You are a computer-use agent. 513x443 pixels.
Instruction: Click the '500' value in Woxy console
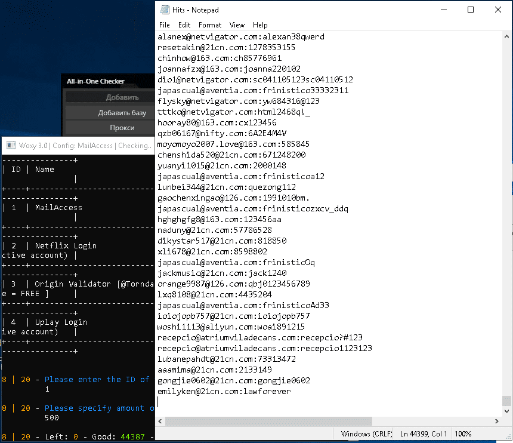52,418
